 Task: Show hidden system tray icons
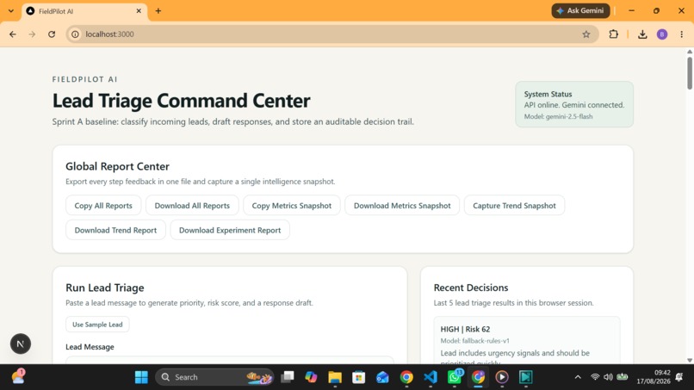578,377
